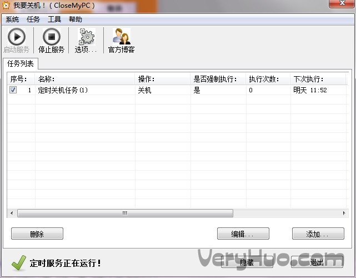Click the execution count value 0
The height and width of the screenshot is (278, 356).
click(250, 90)
